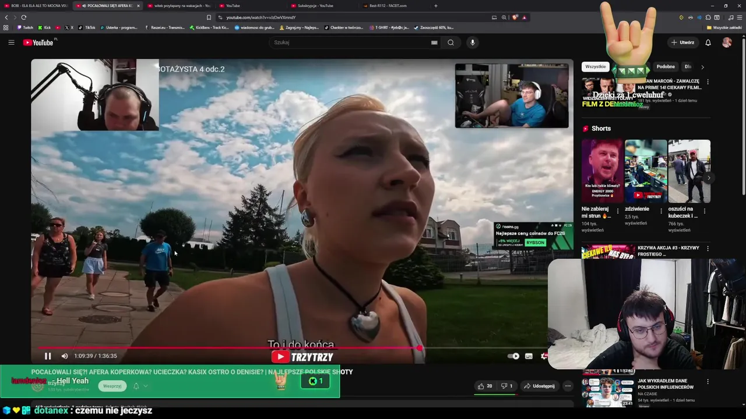
Task: Open the Wszystkie zakładki bookmarks folder
Action: (x=724, y=27)
